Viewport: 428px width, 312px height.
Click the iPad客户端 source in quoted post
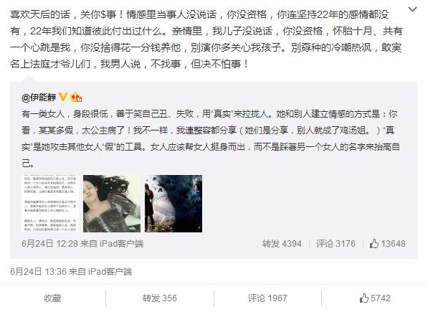point(121,243)
